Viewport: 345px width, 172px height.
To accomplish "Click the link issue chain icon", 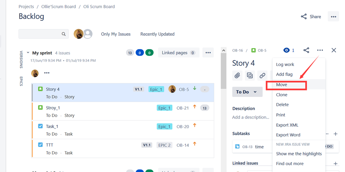I will point(262,76).
